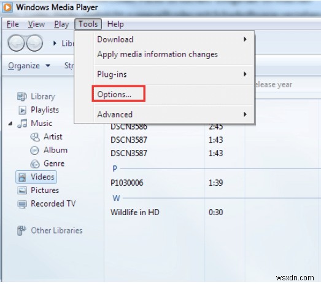Select Artist under Music
This screenshot has height=284, width=321.
[53, 136]
